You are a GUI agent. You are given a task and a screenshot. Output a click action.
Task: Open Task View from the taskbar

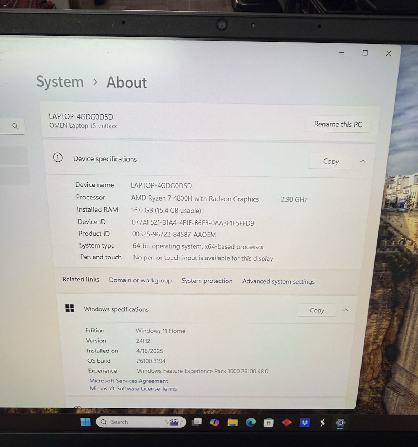pyautogui.click(x=197, y=422)
